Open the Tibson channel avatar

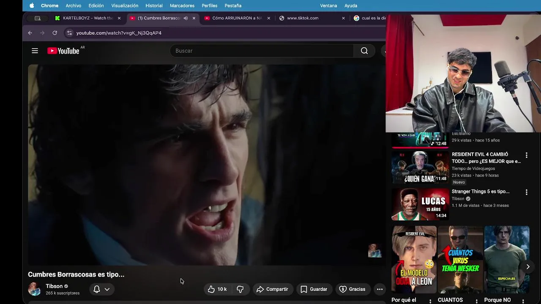tap(35, 289)
